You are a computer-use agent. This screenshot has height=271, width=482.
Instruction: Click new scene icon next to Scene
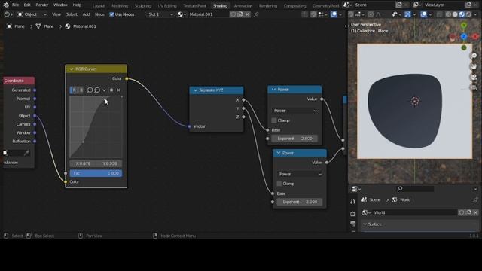click(x=399, y=5)
